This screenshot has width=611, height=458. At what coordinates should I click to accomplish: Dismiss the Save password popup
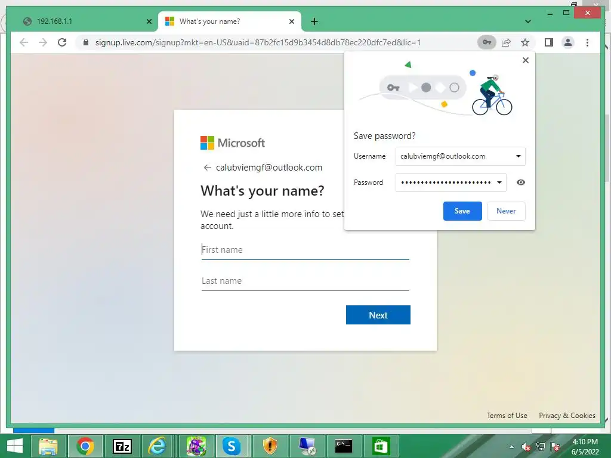tap(526, 60)
